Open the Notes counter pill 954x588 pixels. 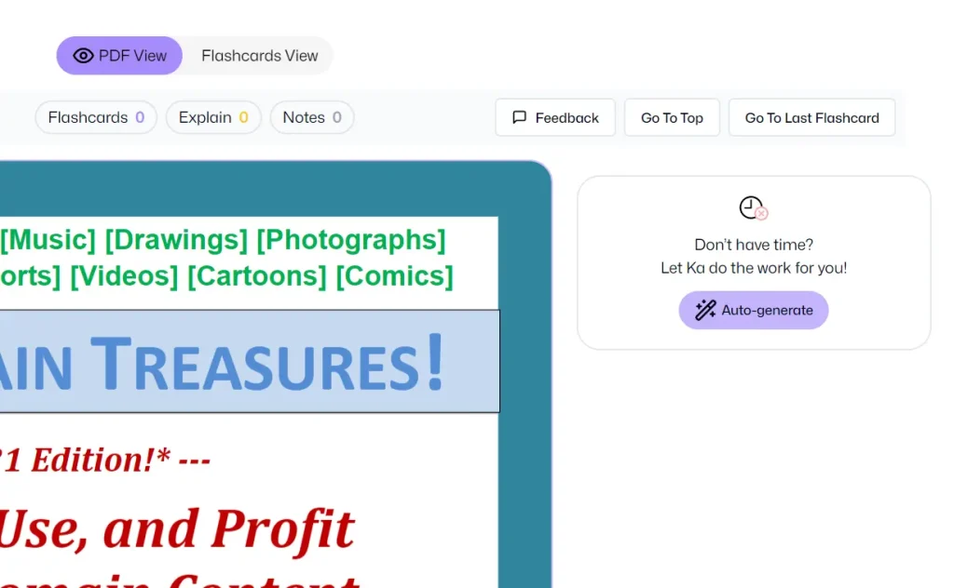311,117
